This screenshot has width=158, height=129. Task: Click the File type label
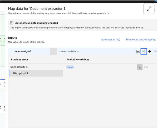(x=146, y=67)
